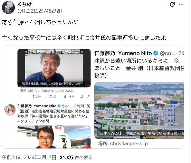Click the 午前2:18 · 2026年3月17日 timestamp
This screenshot has width=191, height=163.
point(29,158)
